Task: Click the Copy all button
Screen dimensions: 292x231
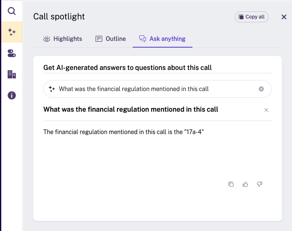Action: click(252, 17)
